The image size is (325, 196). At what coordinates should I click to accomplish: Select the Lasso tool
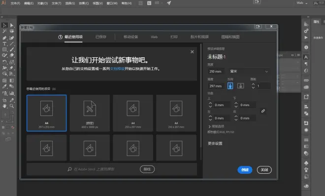pyautogui.click(x=12, y=32)
